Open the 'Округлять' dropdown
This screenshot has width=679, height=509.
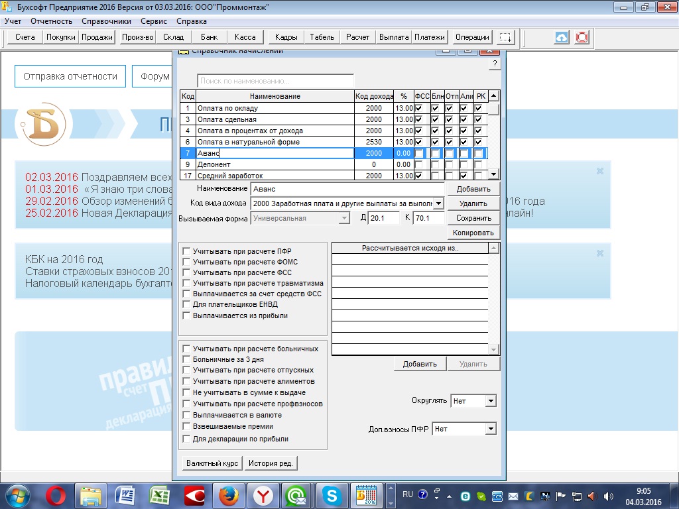(490, 401)
